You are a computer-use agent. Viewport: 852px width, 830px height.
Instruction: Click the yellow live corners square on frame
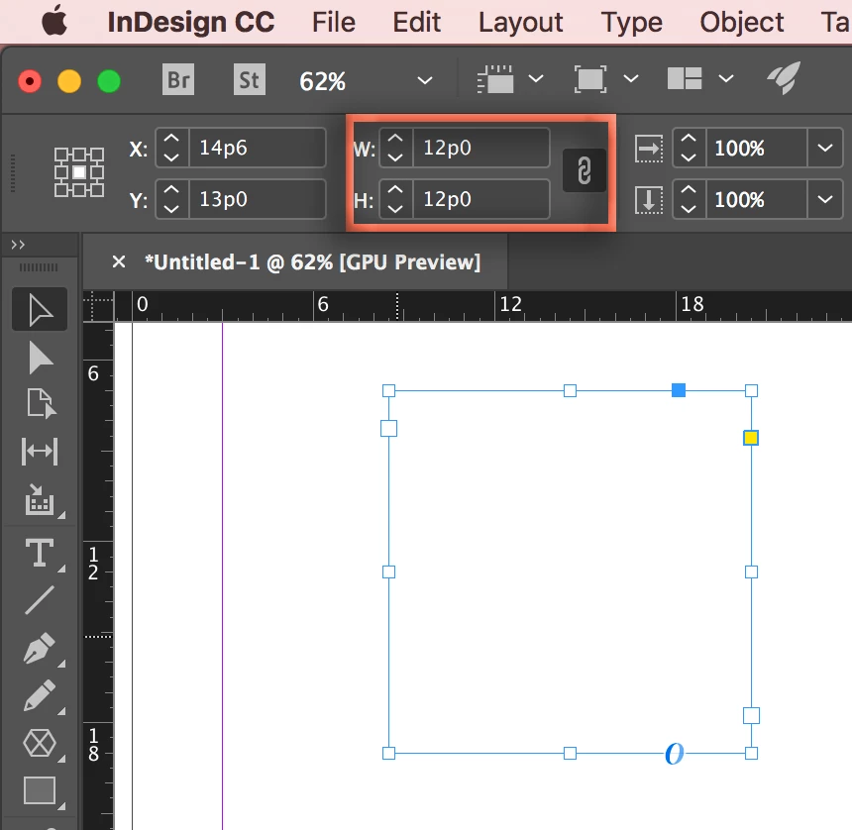click(x=750, y=438)
